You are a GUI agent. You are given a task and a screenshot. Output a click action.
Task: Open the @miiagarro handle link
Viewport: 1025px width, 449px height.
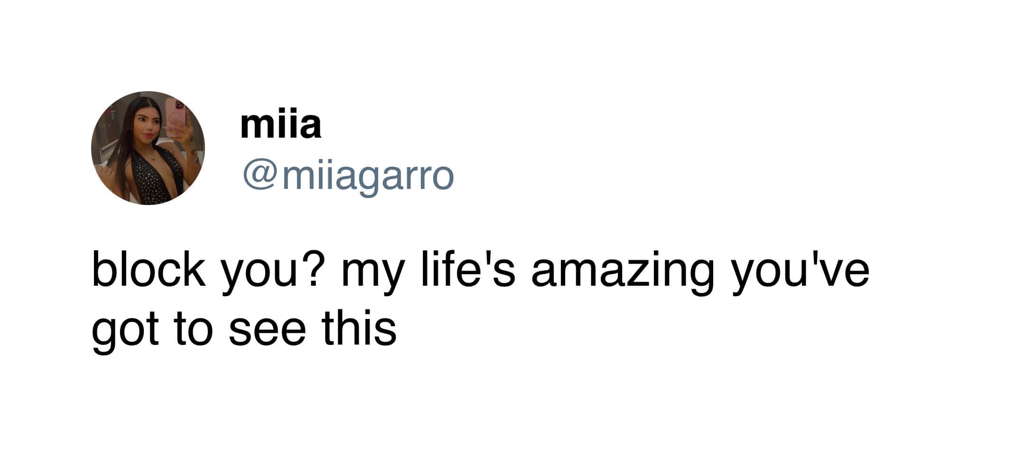348,176
